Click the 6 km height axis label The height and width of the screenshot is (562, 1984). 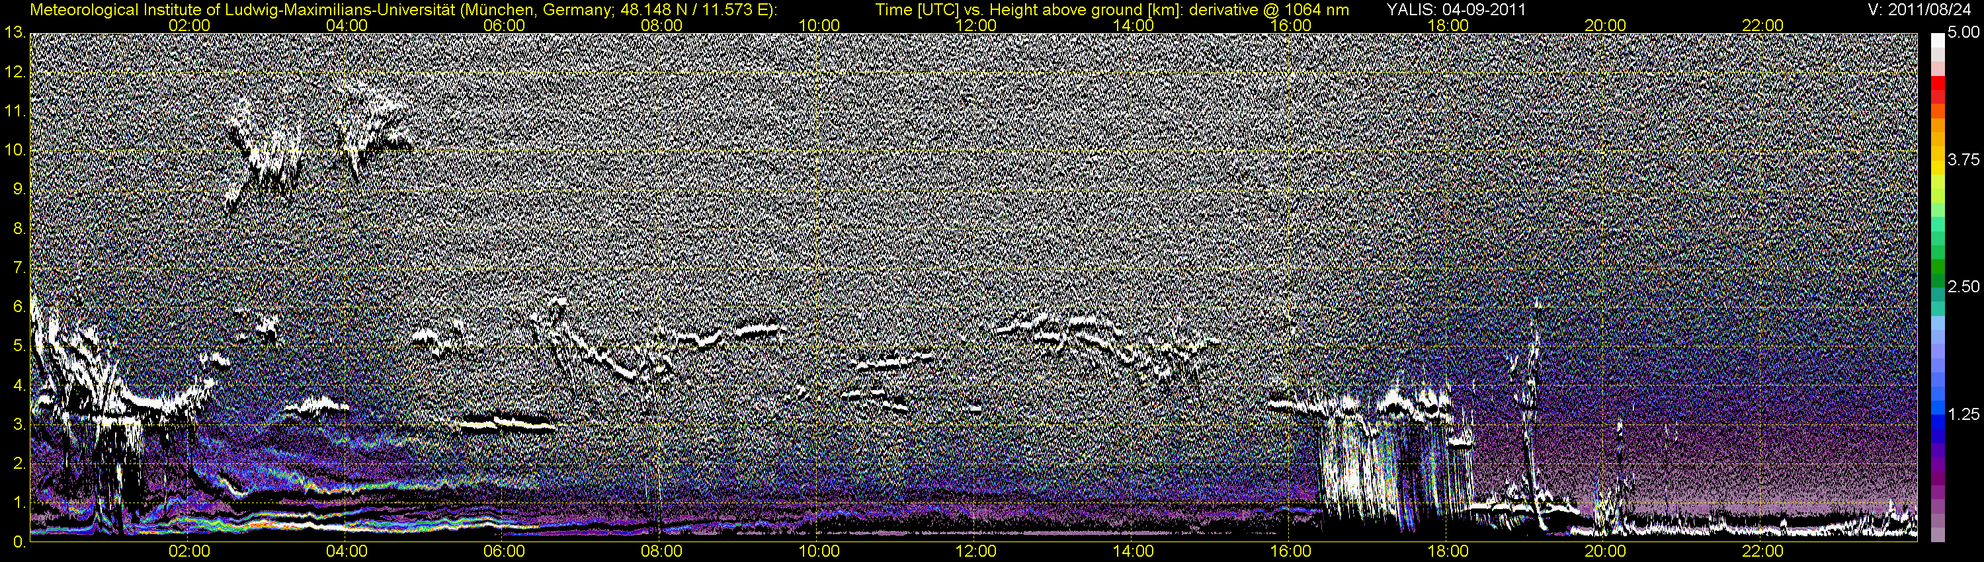(x=19, y=307)
